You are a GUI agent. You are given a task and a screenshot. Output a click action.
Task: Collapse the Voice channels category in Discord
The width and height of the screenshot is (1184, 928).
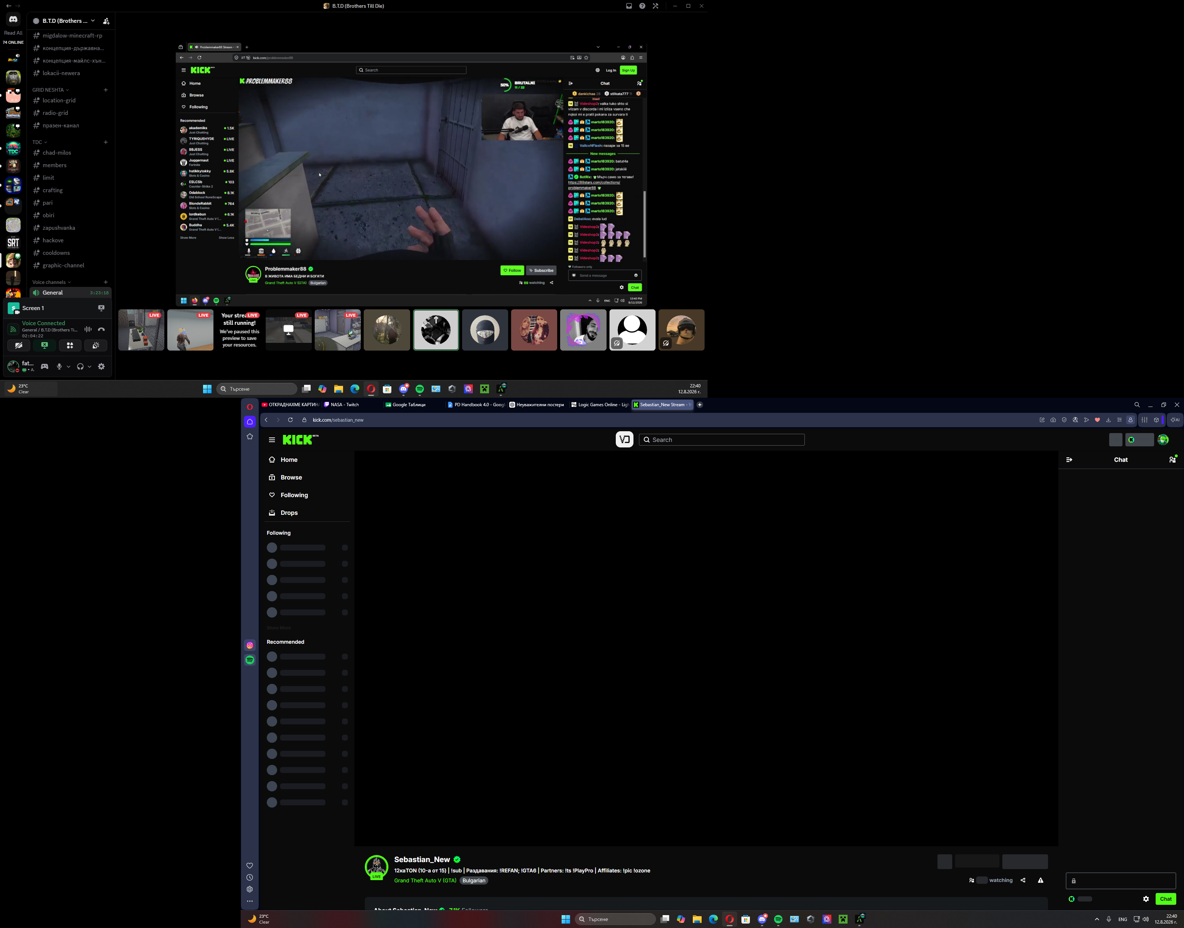pyautogui.click(x=52, y=282)
